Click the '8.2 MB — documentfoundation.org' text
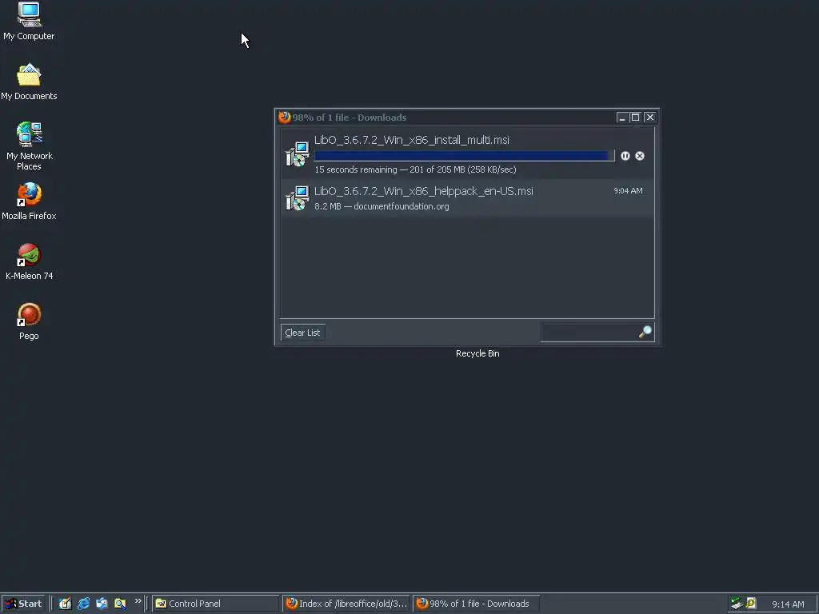 point(382,206)
